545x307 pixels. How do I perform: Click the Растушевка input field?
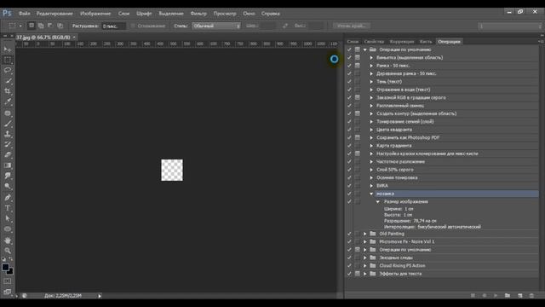[113, 26]
